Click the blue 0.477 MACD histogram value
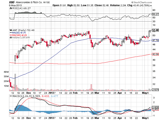This screenshot has height=120, width=159. [54, 96]
